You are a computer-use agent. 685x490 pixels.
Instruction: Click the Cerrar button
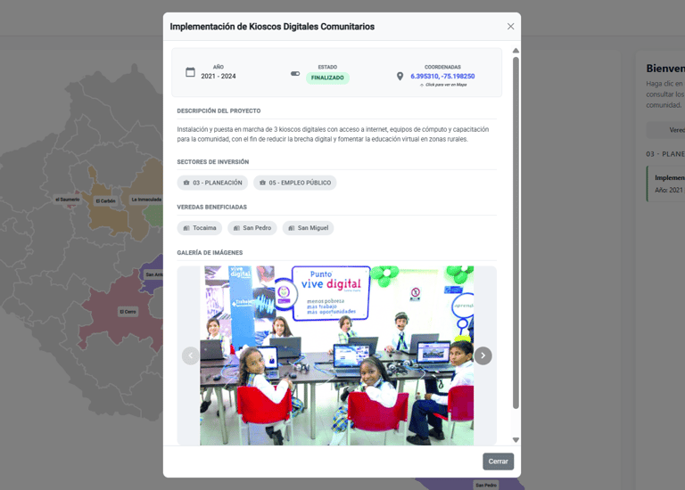(x=498, y=461)
